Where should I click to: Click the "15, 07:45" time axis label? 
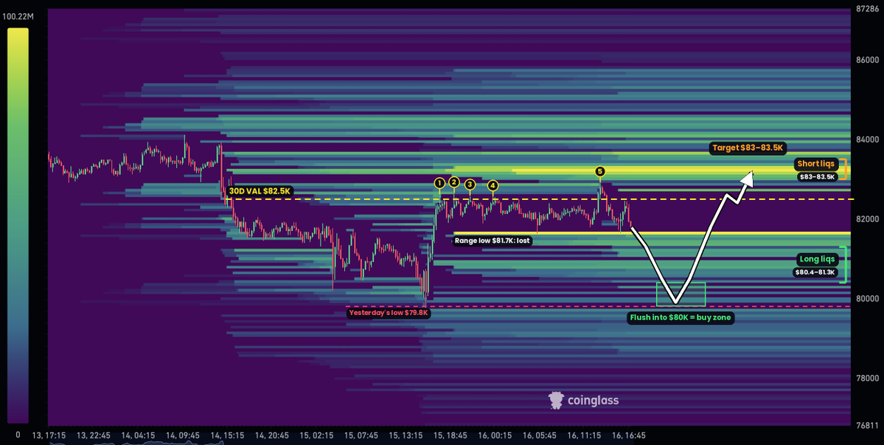361,435
